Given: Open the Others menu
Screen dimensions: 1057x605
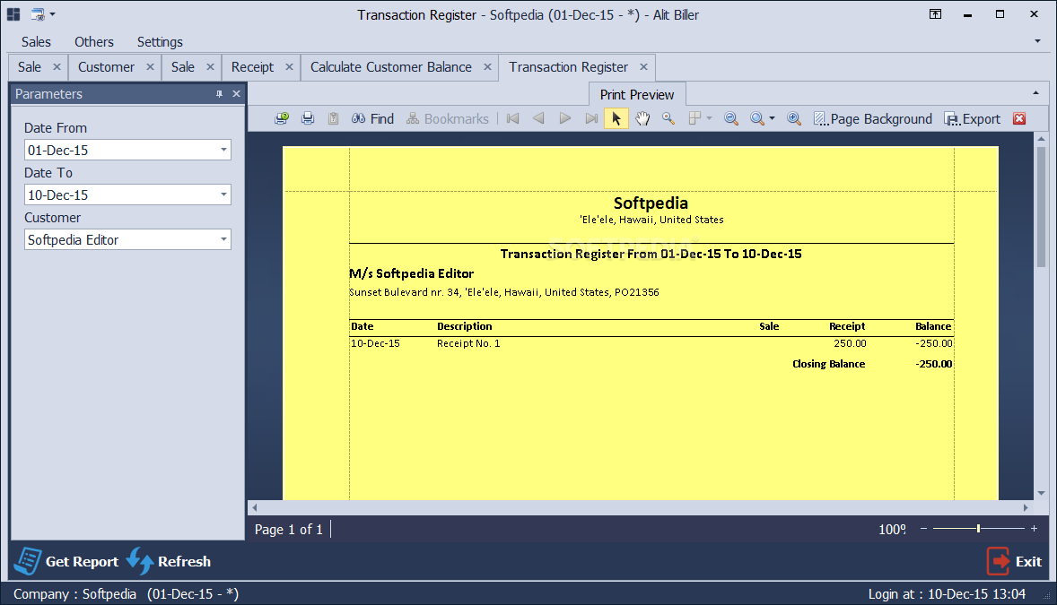Looking at the screenshot, I should [x=93, y=42].
